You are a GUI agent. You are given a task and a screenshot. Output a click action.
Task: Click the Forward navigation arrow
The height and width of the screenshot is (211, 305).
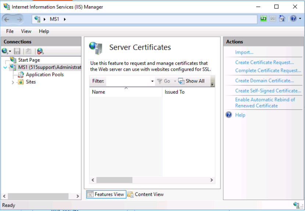click(19, 19)
